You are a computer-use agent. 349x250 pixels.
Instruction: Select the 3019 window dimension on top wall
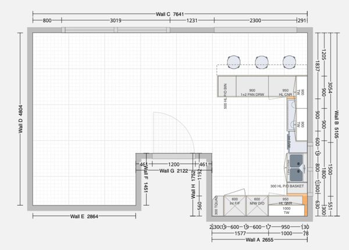coord(116,21)
